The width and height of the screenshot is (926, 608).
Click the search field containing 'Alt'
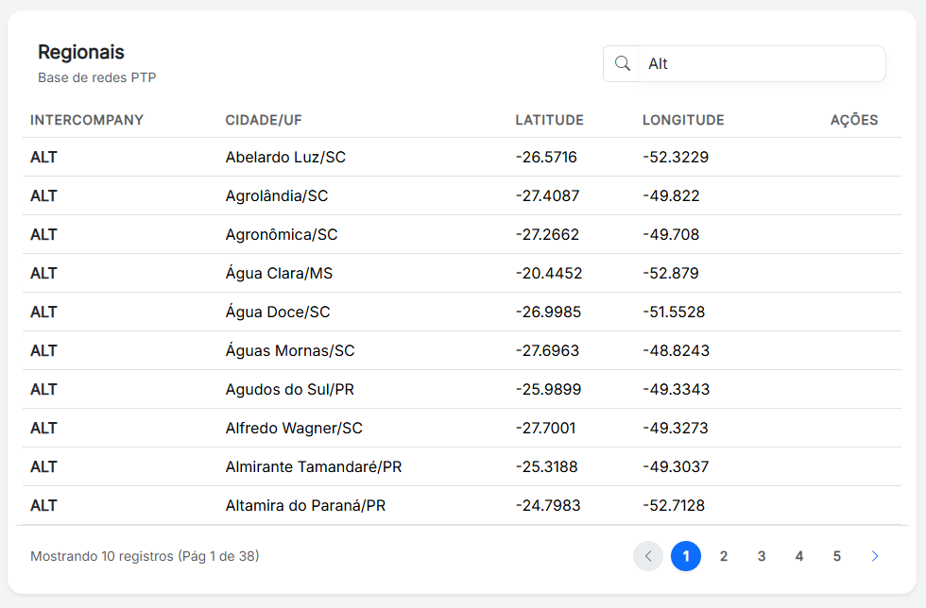tap(761, 63)
